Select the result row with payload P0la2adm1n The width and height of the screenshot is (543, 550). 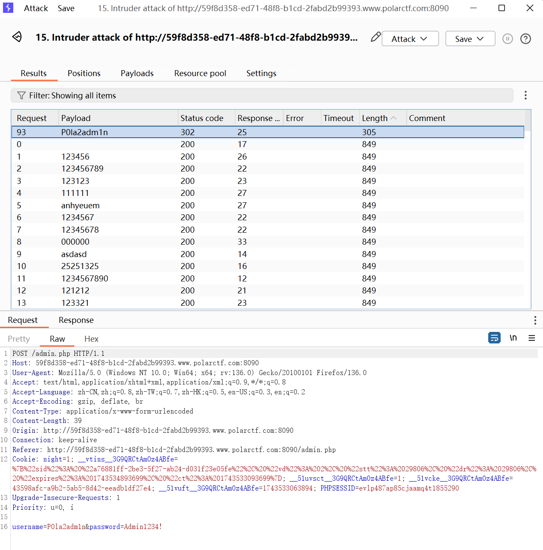(x=268, y=132)
